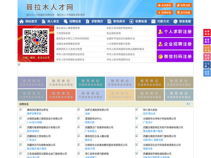Image resolution: width=211 pixels, height=158 pixels.
Task: Open 全国社会保障基金条例 link
Action: point(68,44)
